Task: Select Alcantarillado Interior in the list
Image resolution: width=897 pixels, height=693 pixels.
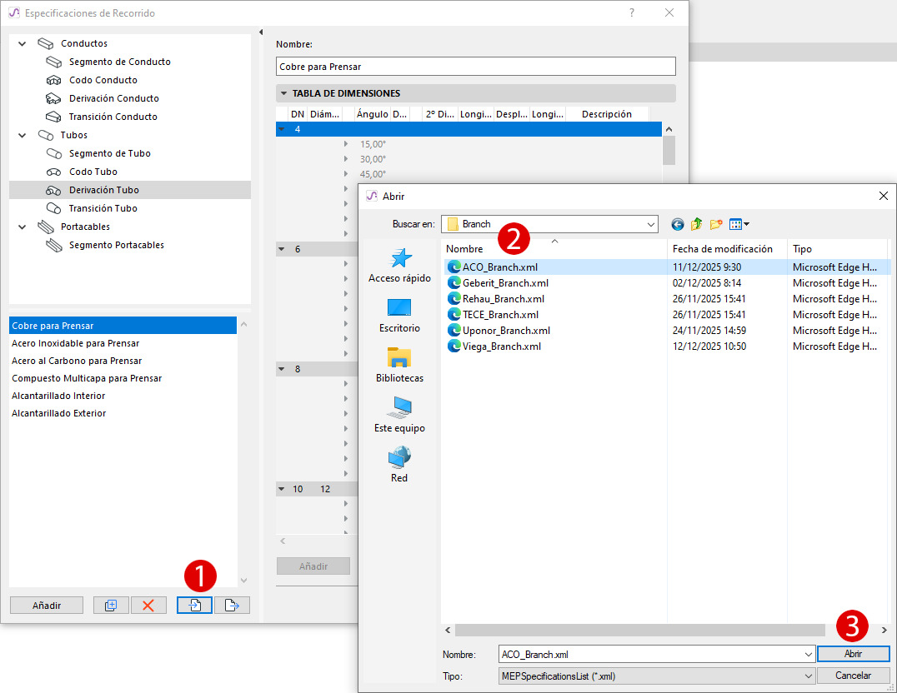Action: coord(123,396)
